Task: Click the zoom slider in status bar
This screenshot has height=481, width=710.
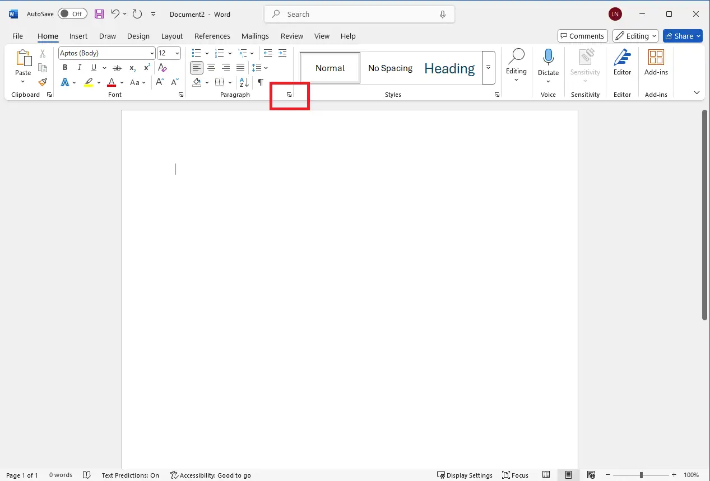Action: (641, 475)
